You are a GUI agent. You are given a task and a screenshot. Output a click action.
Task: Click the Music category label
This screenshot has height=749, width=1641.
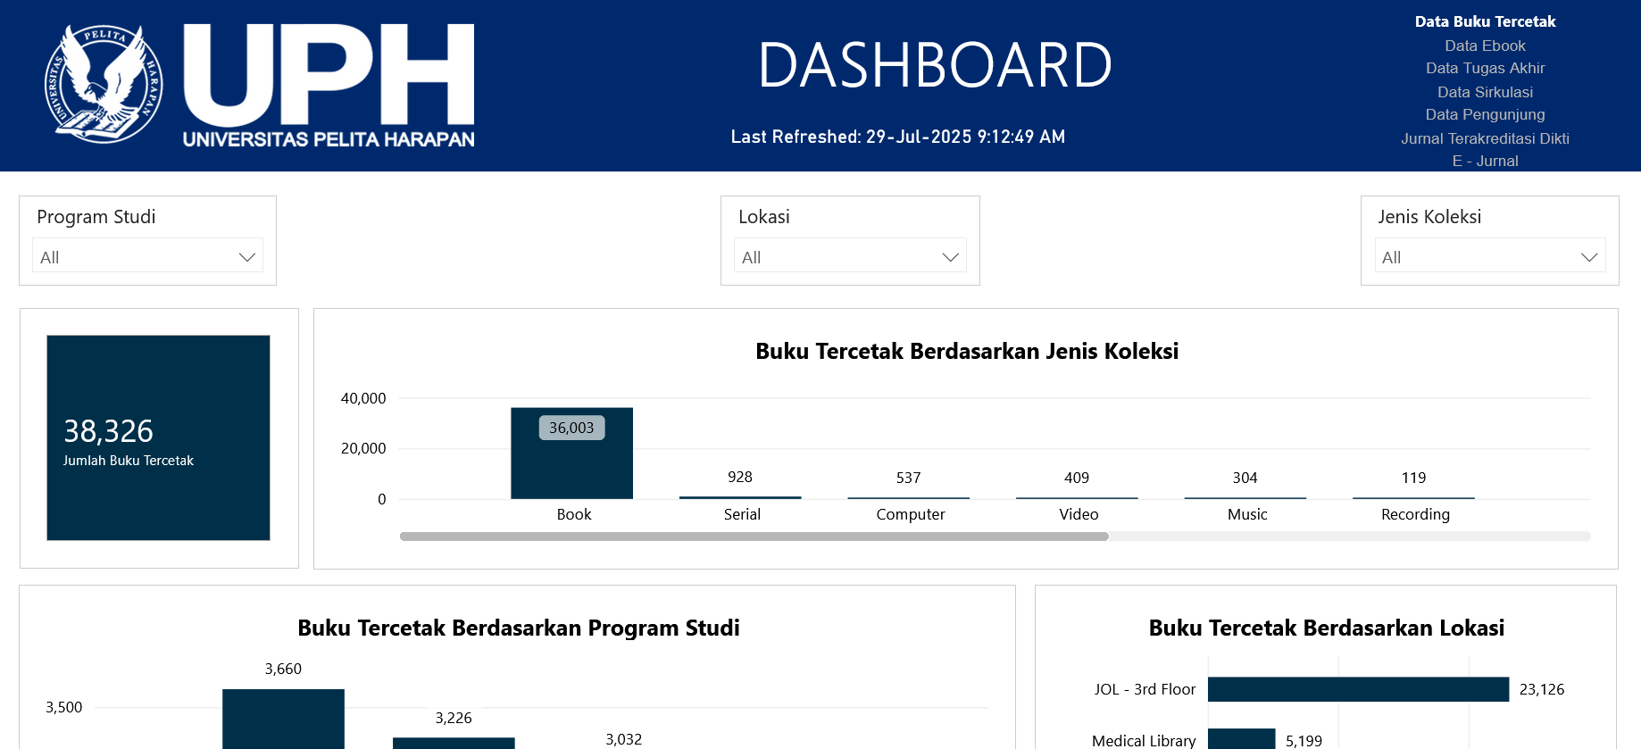[x=1247, y=514]
